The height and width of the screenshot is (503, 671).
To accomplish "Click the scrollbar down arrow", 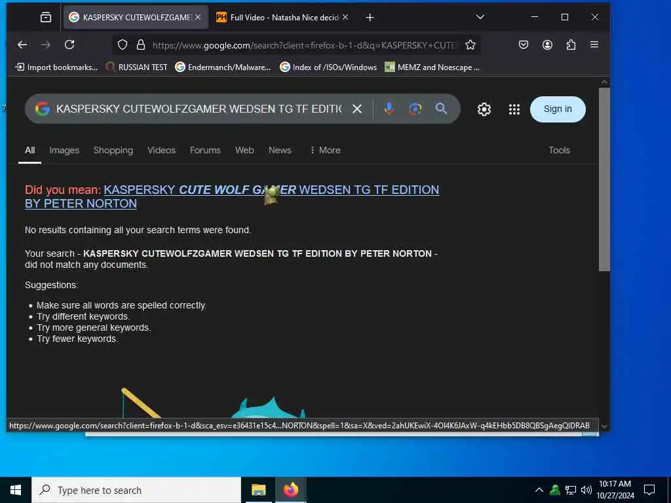I will point(604,426).
